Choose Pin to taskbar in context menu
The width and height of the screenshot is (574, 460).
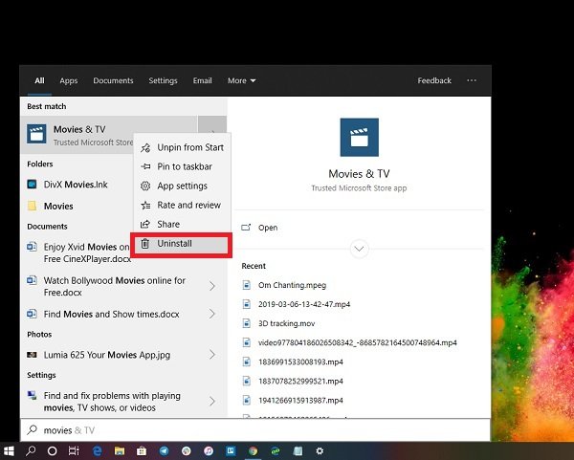(x=182, y=166)
